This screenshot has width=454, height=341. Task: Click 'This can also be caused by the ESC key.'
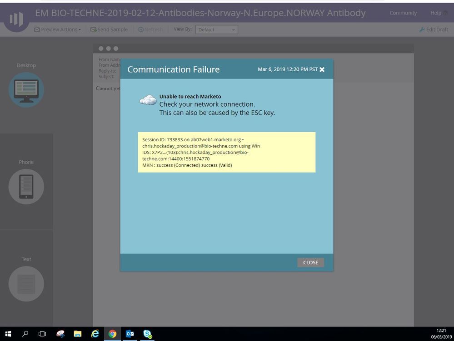[x=217, y=113]
